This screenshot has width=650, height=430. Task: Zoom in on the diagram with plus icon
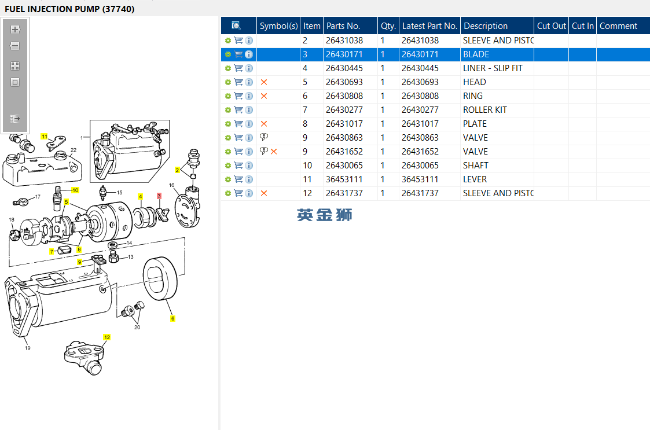(15, 30)
